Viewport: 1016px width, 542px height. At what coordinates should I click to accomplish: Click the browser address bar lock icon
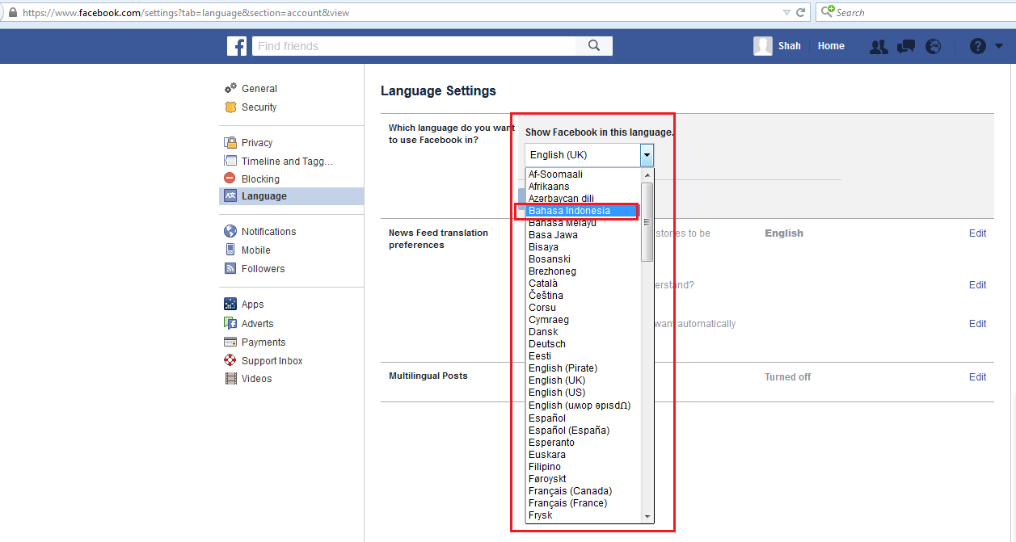(12, 13)
